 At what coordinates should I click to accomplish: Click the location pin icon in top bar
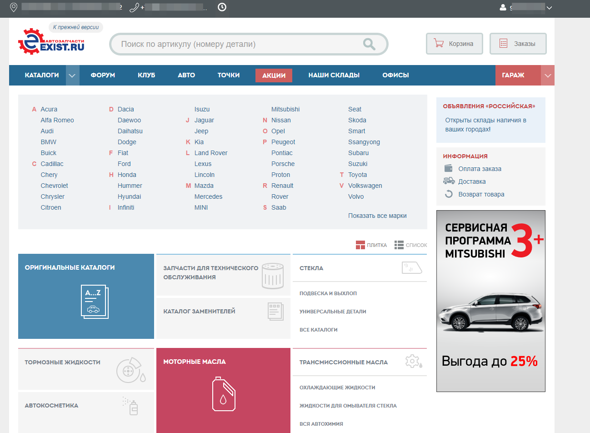[x=14, y=7]
